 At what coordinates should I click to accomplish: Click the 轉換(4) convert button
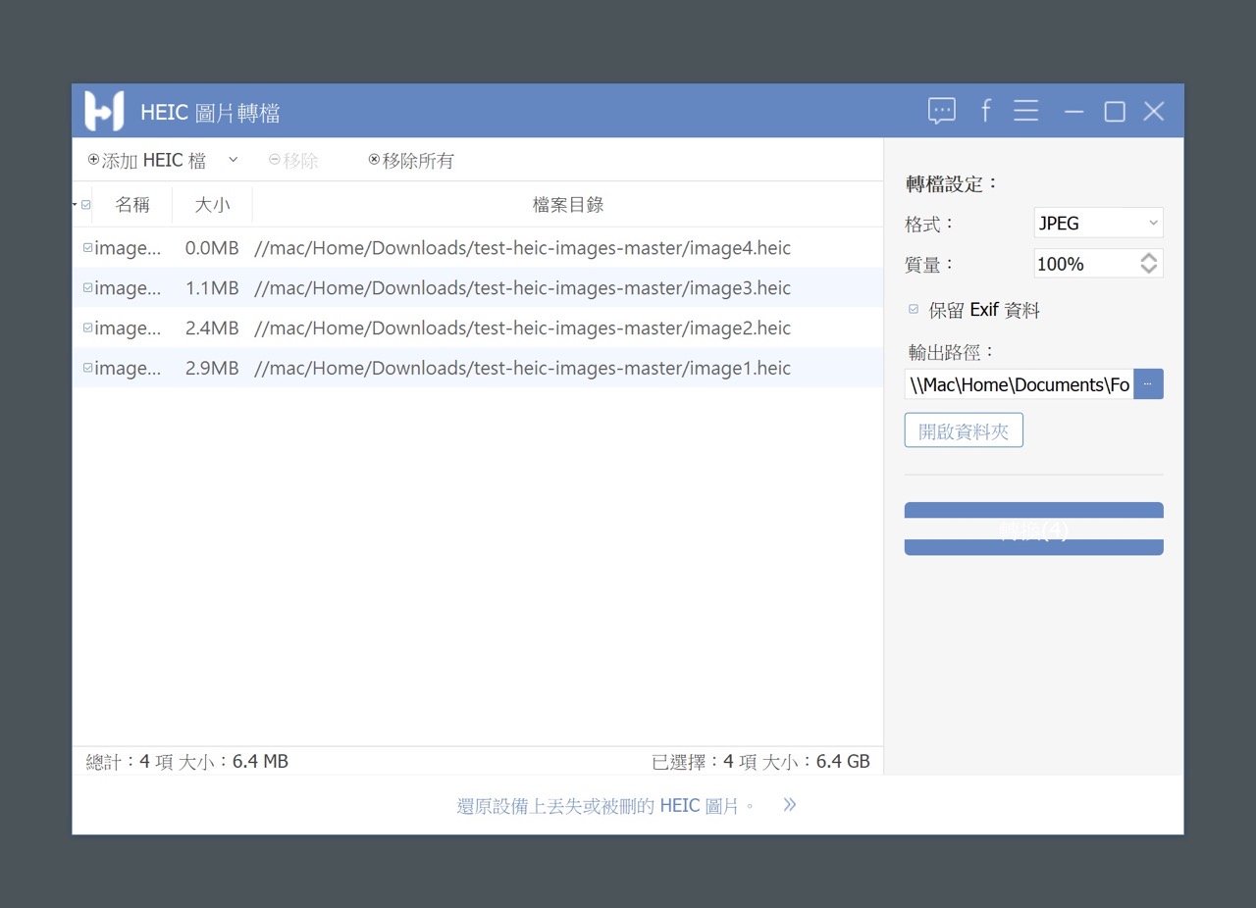pos(1033,529)
